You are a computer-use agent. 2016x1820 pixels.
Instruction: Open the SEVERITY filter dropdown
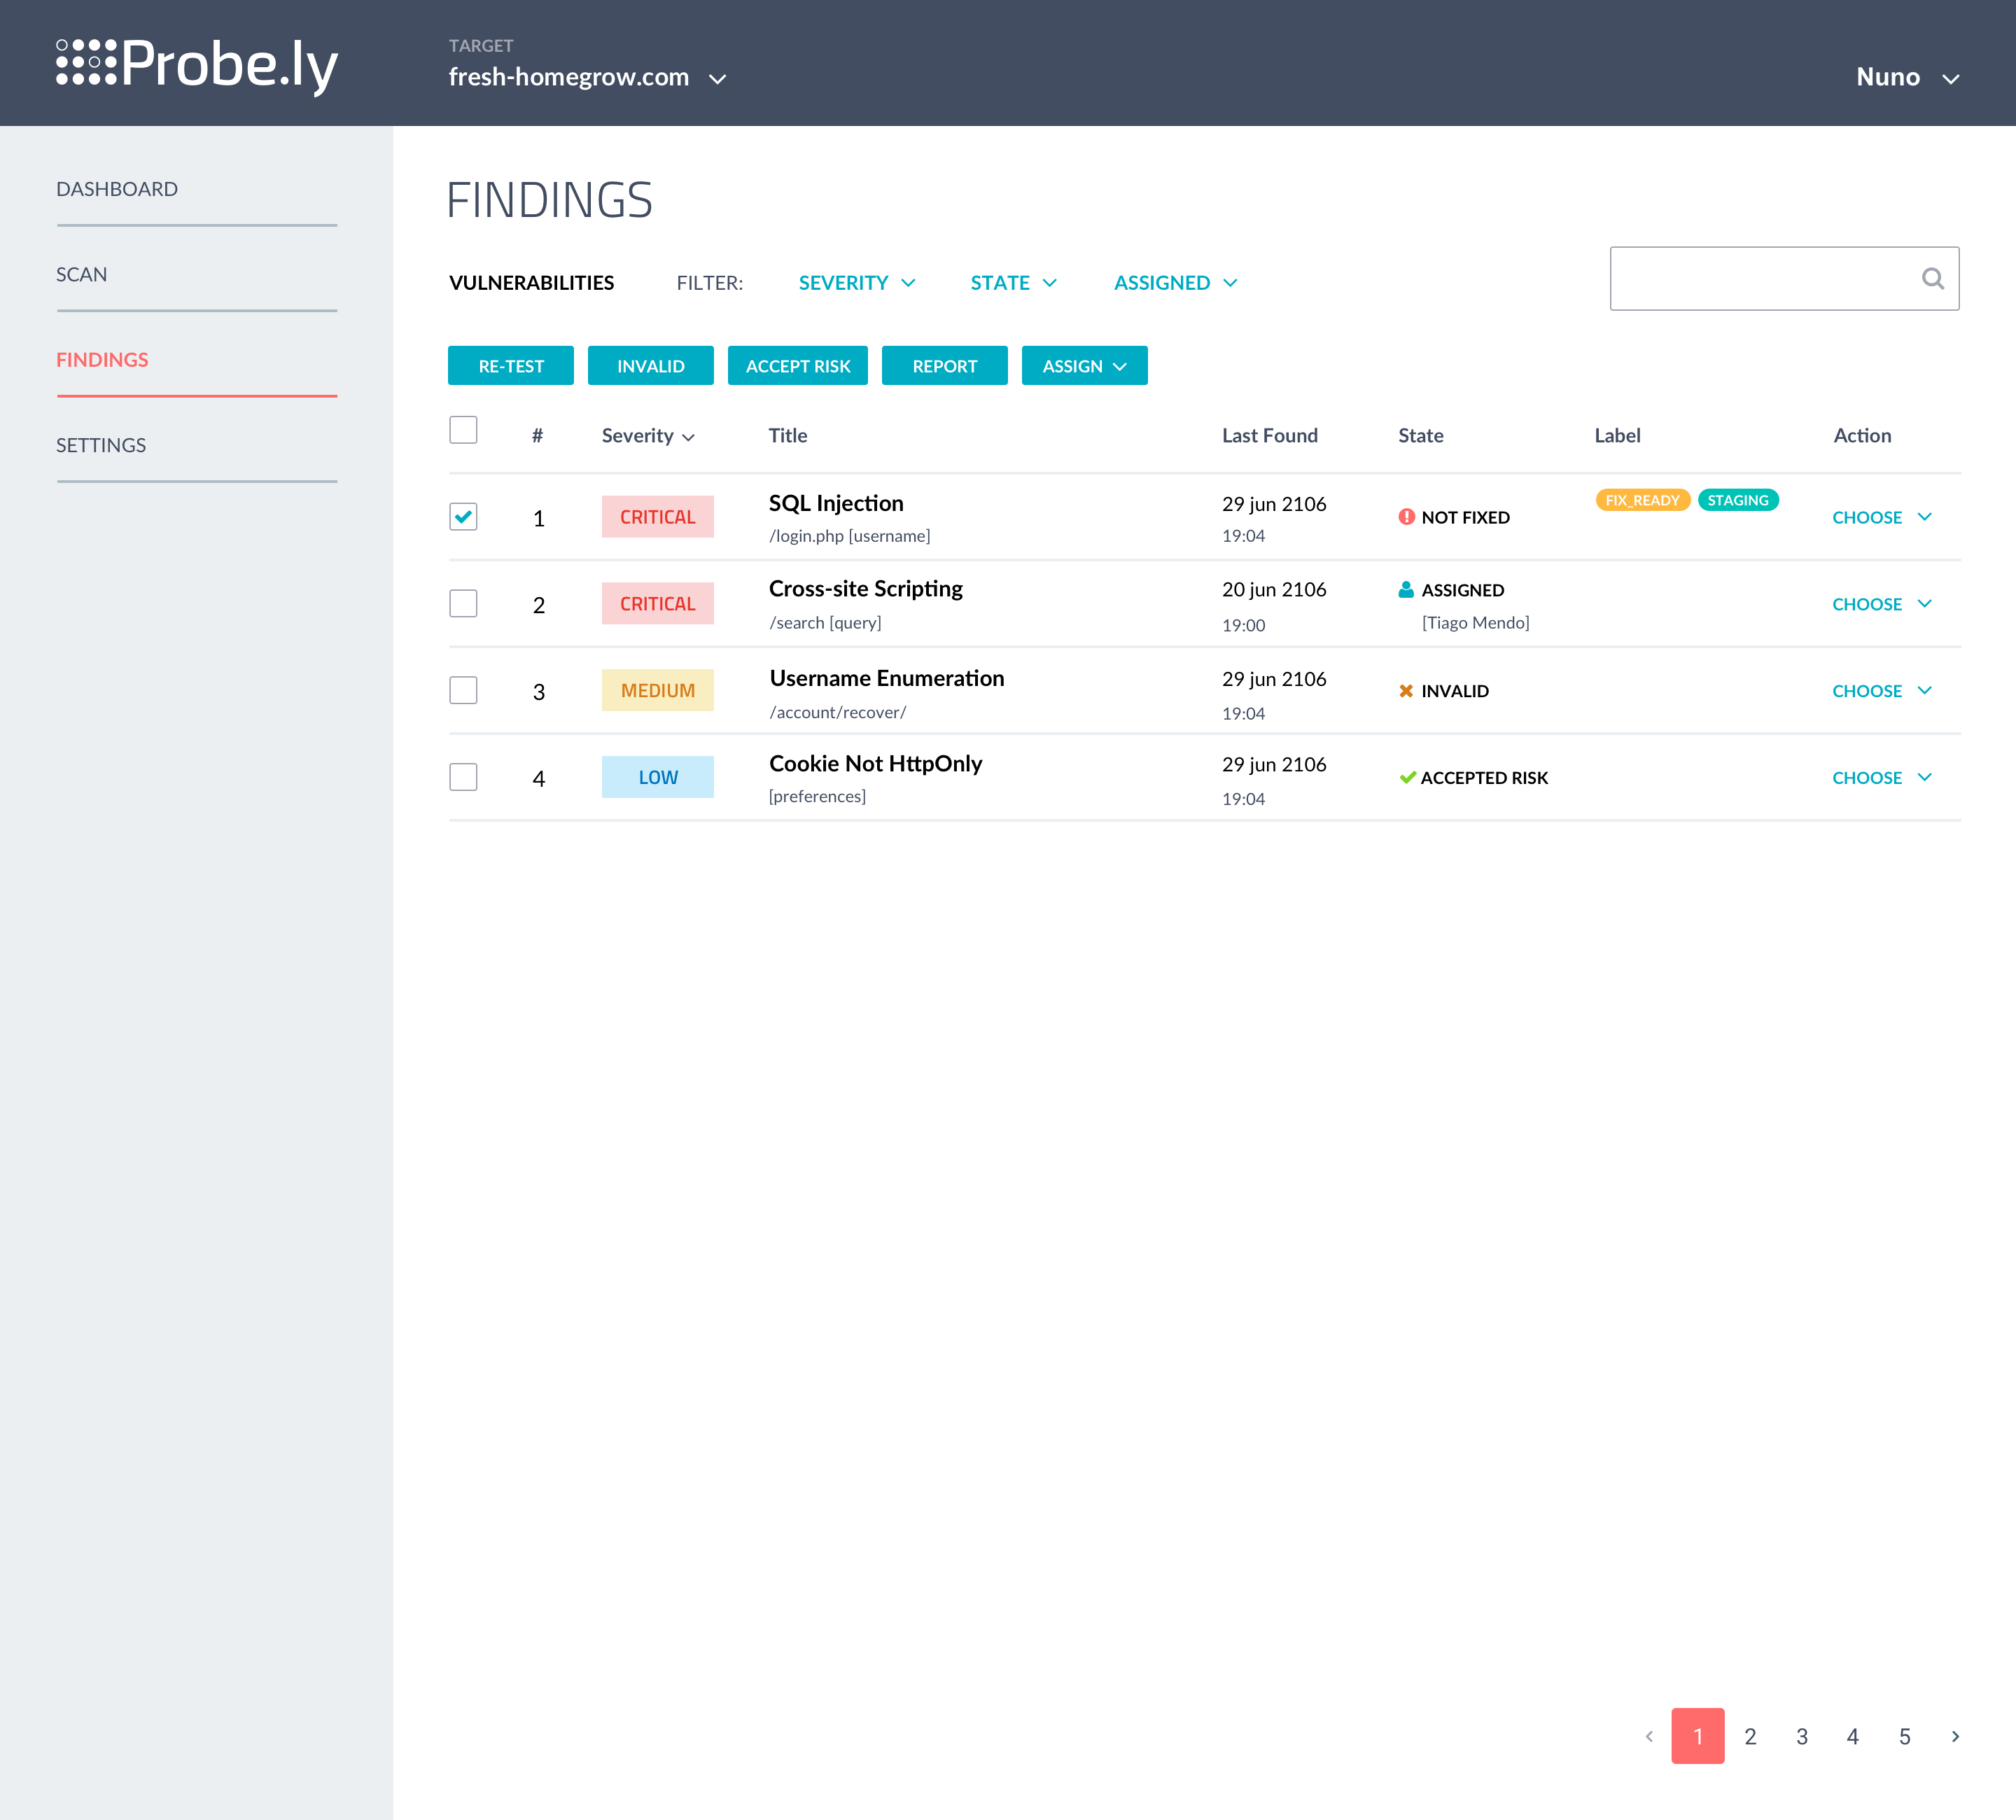pos(856,282)
